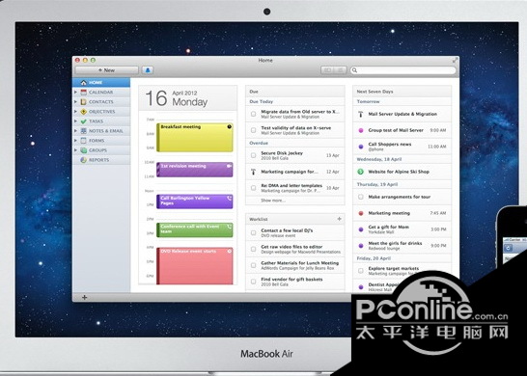The height and width of the screenshot is (376, 527).
Task: Check off Migrate data from Old server task
Action: click(254, 114)
